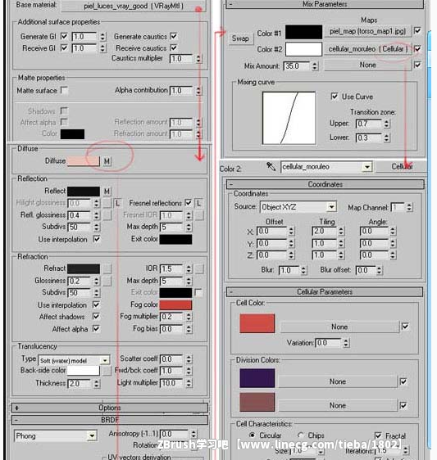Click the Cell Color None map button
Image resolution: width=437 pixels, height=460 pixels.
[x=339, y=327]
